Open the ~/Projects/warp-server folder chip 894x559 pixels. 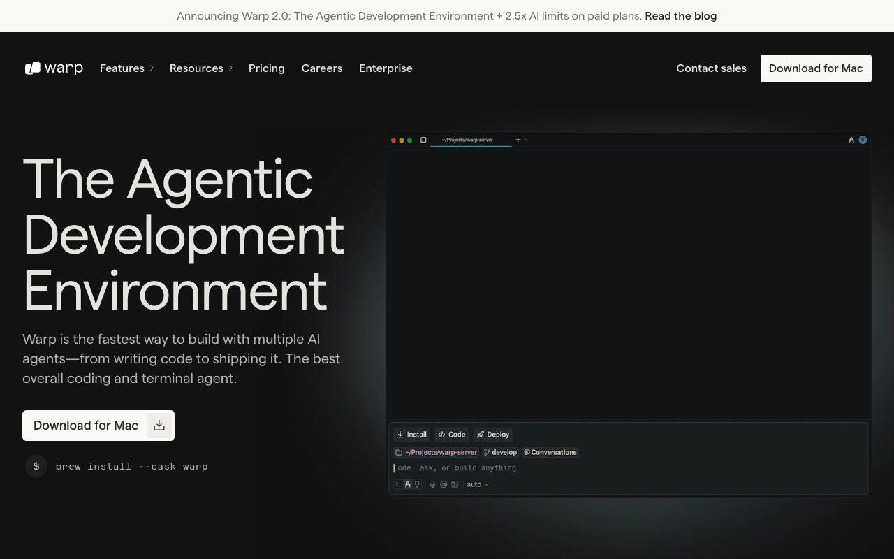pos(436,452)
